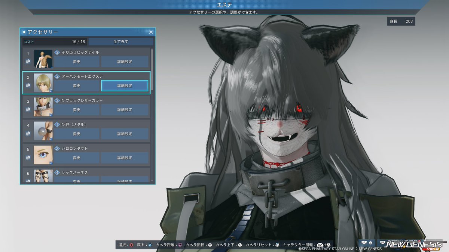Click the レッグハーネス name text
The width and height of the screenshot is (449, 252).
coord(75,172)
